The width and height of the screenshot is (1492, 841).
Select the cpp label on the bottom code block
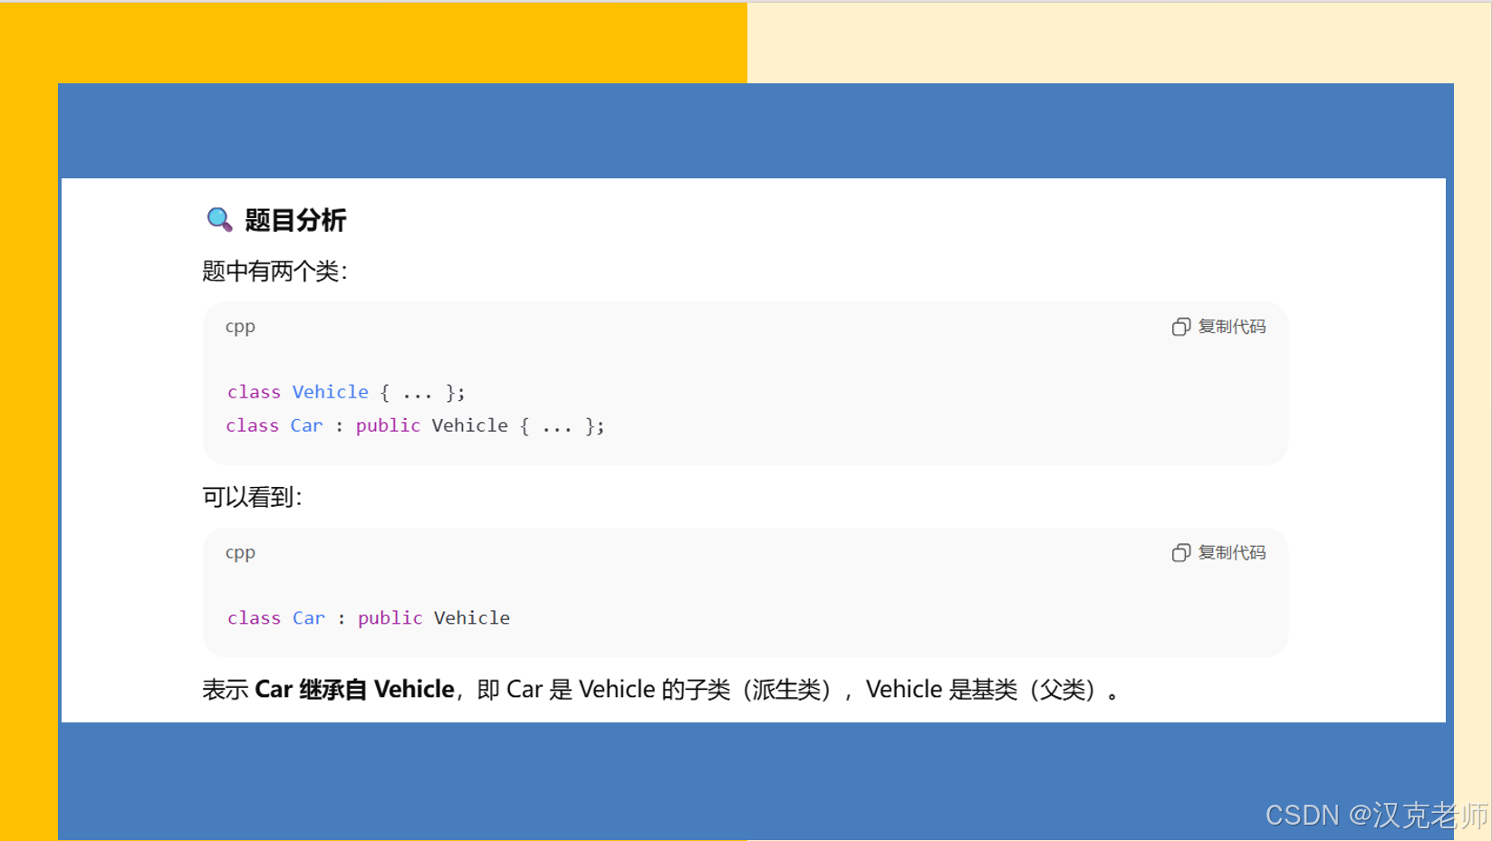point(239,552)
